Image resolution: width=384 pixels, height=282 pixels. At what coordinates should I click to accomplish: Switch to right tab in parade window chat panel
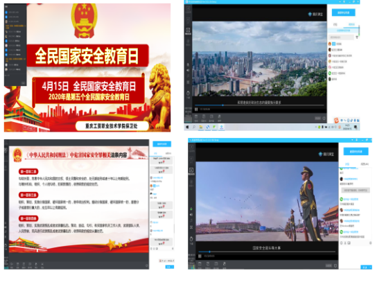tap(365, 164)
